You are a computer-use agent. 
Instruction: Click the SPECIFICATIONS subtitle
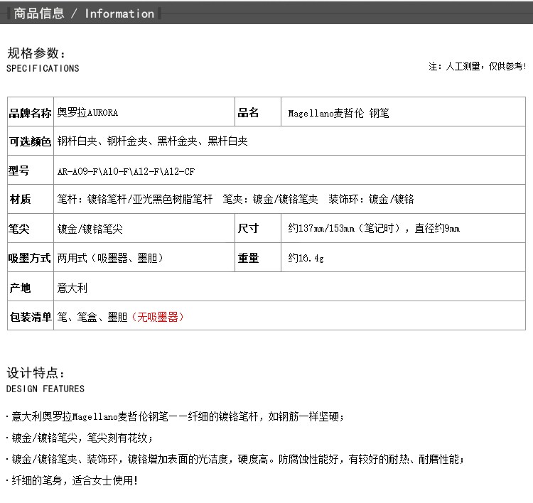43,68
